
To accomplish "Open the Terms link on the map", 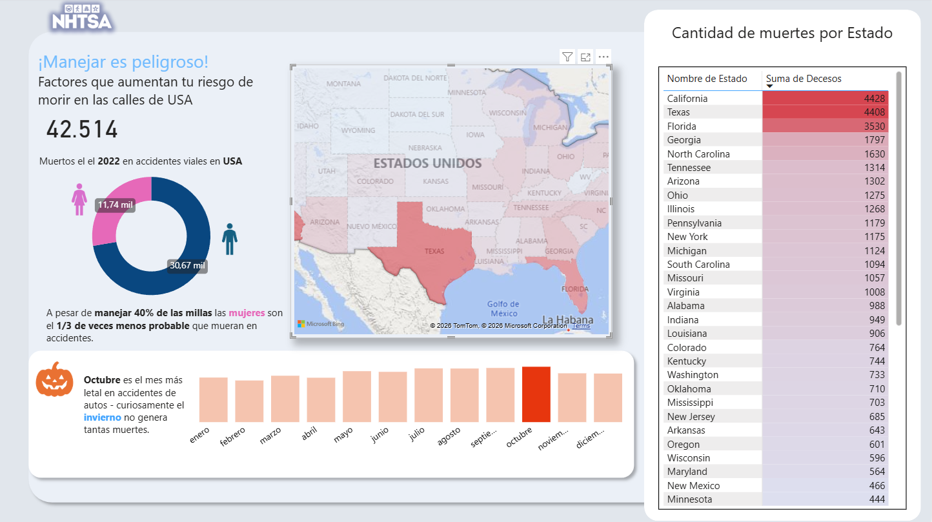I will click(x=581, y=326).
